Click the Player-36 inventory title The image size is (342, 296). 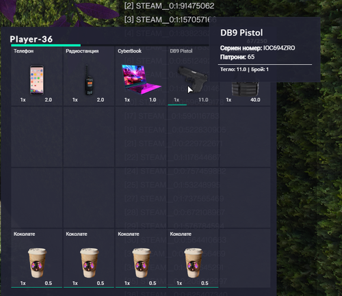(x=31, y=39)
